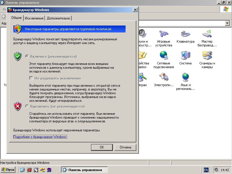The image size is (232, 174).
Task: Click the Windows flag logo in Control Panel
Action: [x=226, y=9]
